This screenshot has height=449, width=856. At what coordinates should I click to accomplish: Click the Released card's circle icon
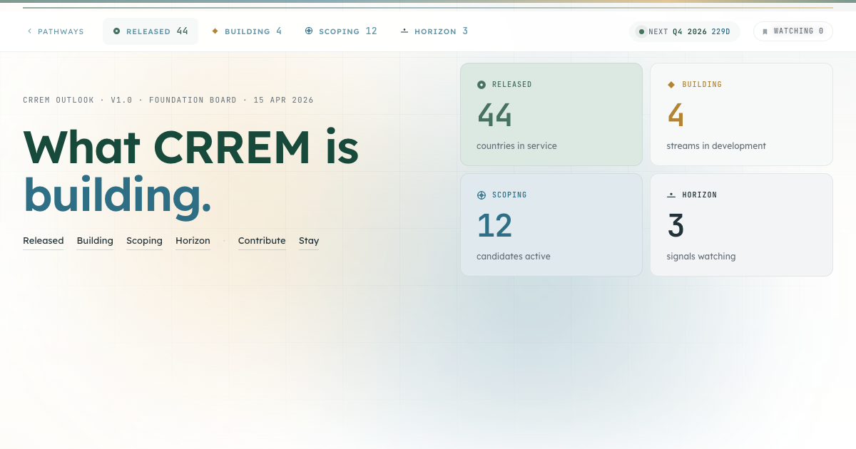pos(481,85)
